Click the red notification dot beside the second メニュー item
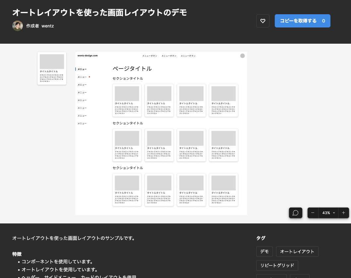The height and width of the screenshot is (278, 351). (x=89, y=76)
